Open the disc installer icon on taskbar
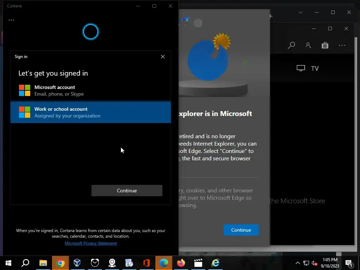The width and height of the screenshot is (360, 270). [x=129, y=263]
